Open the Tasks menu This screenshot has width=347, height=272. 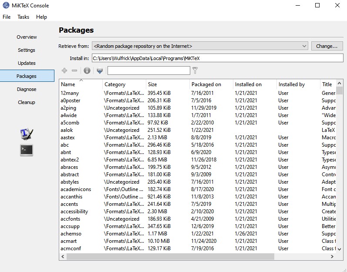click(23, 17)
